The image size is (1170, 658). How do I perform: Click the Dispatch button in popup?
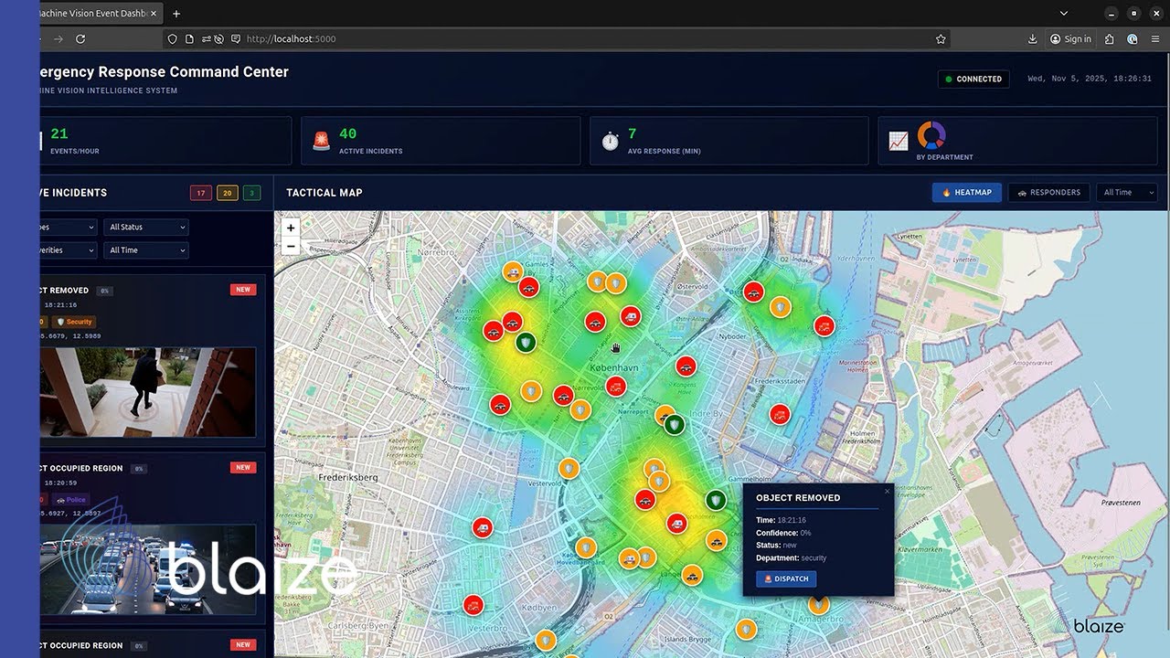[x=786, y=578]
